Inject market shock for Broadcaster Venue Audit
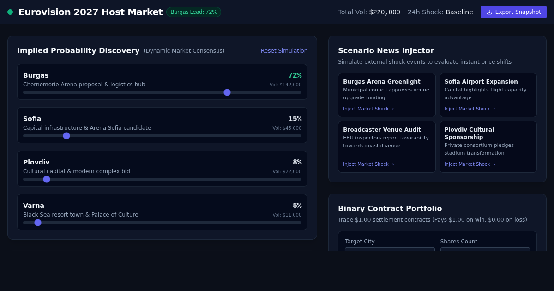554x291 pixels. (368, 164)
